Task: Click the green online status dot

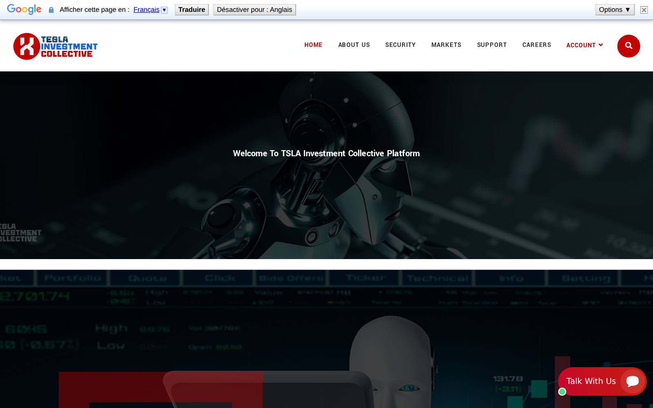Action: 562,392
